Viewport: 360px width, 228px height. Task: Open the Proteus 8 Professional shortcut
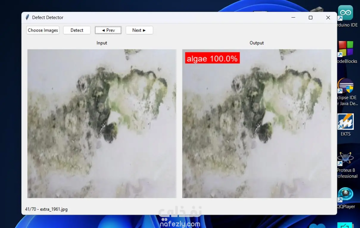346,165
